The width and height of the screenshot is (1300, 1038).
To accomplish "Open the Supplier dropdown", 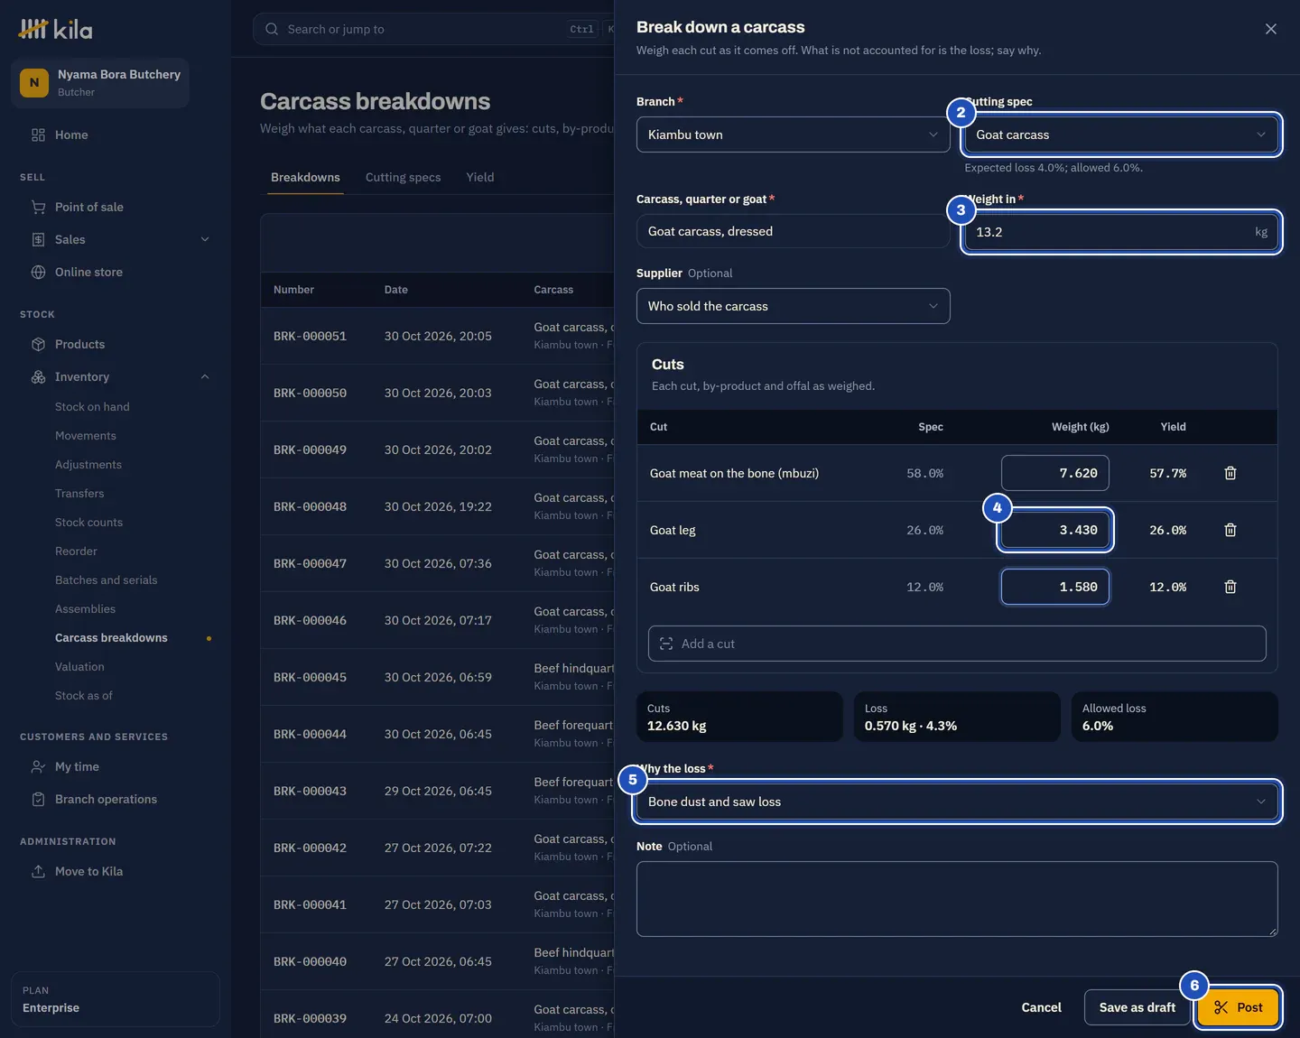I will point(793,306).
